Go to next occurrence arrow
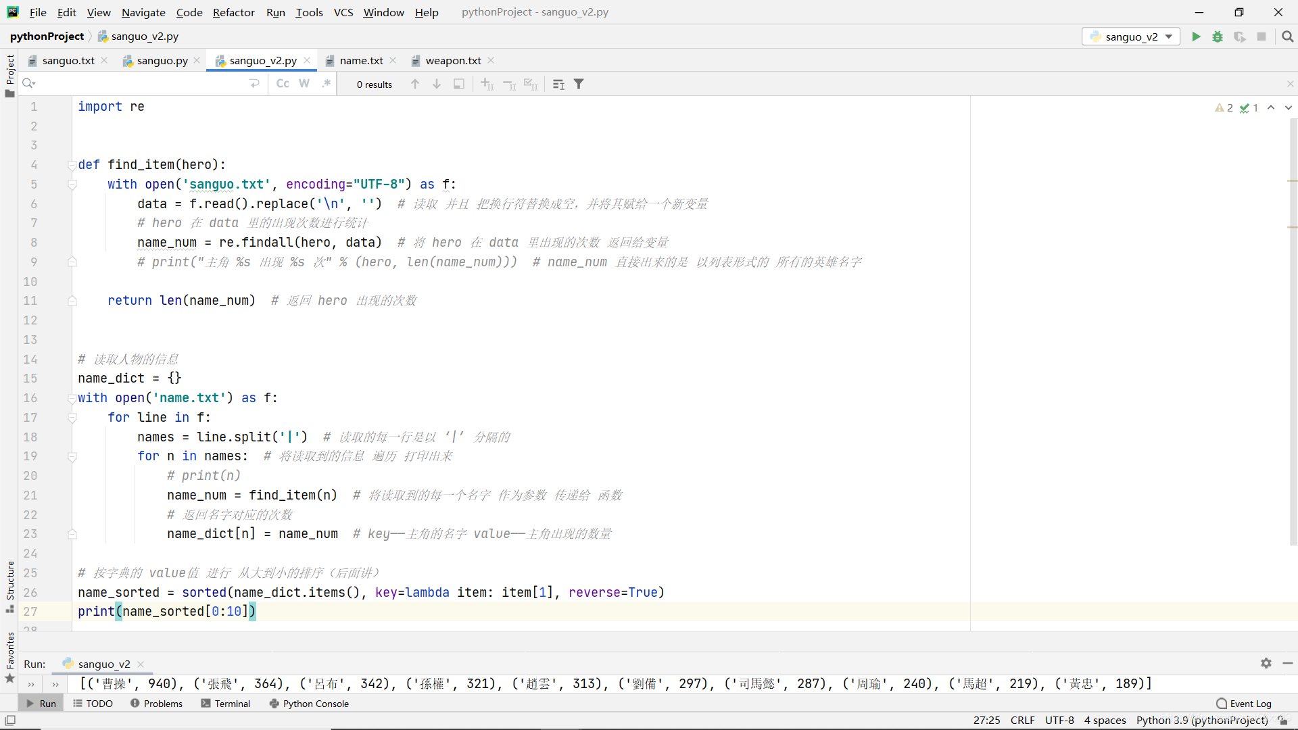 (x=437, y=84)
